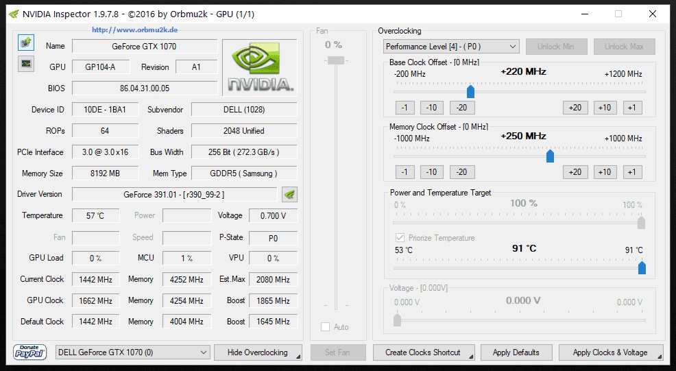Click the fan speed slider handle
The image size is (676, 371).
coord(336,60)
